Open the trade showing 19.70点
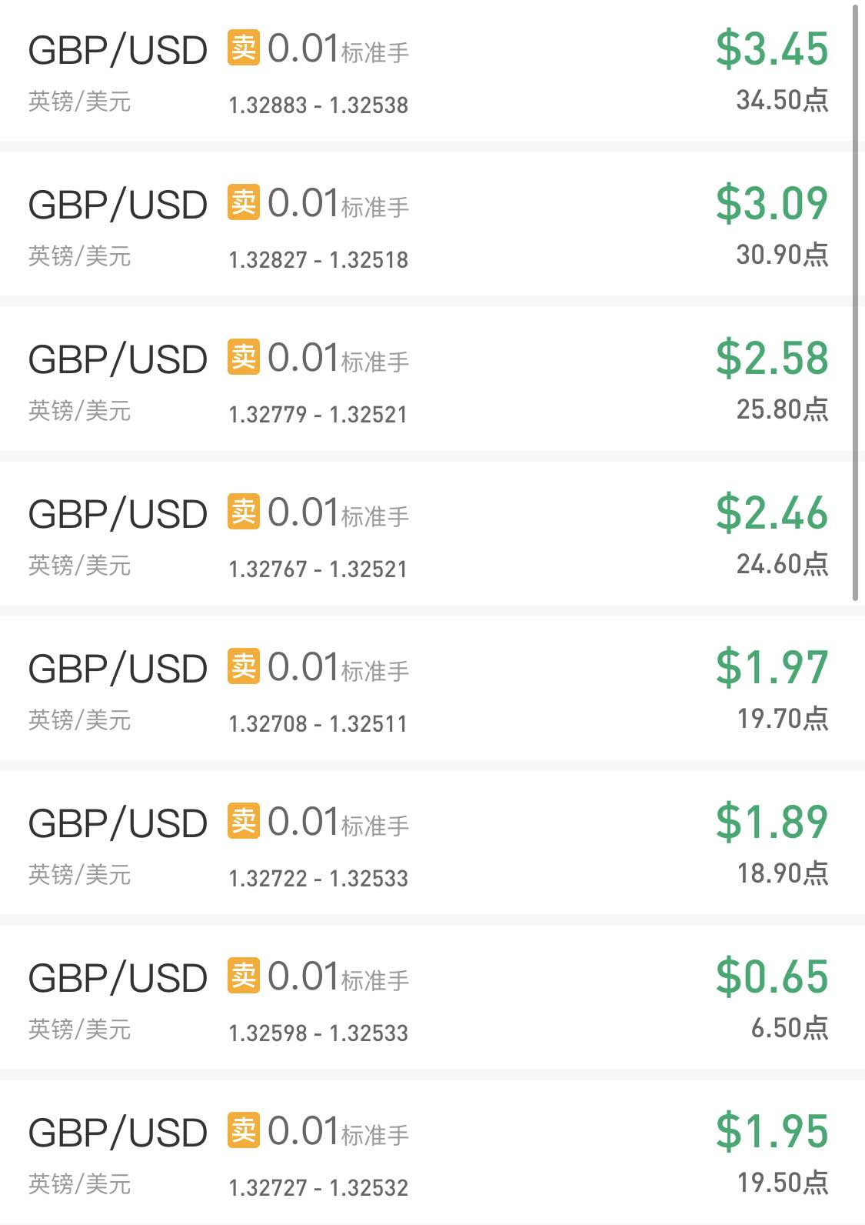Image resolution: width=865 pixels, height=1225 pixels. pyautogui.click(x=427, y=688)
